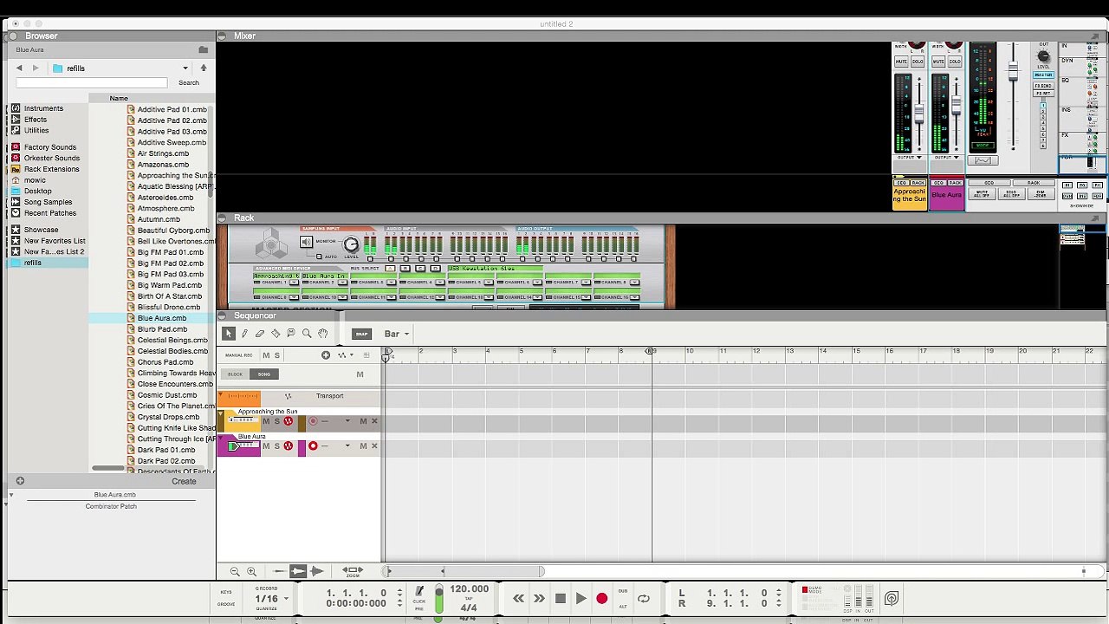The width and height of the screenshot is (1109, 624).
Task: Click the red Record button
Action: point(602,598)
